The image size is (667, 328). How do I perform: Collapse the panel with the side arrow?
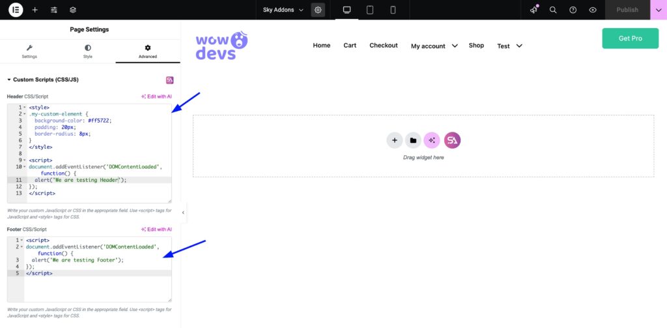tap(183, 213)
